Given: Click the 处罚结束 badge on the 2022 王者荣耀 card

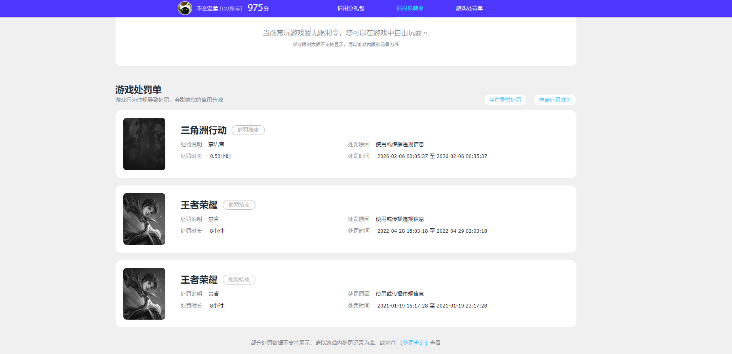Looking at the screenshot, I should [239, 205].
